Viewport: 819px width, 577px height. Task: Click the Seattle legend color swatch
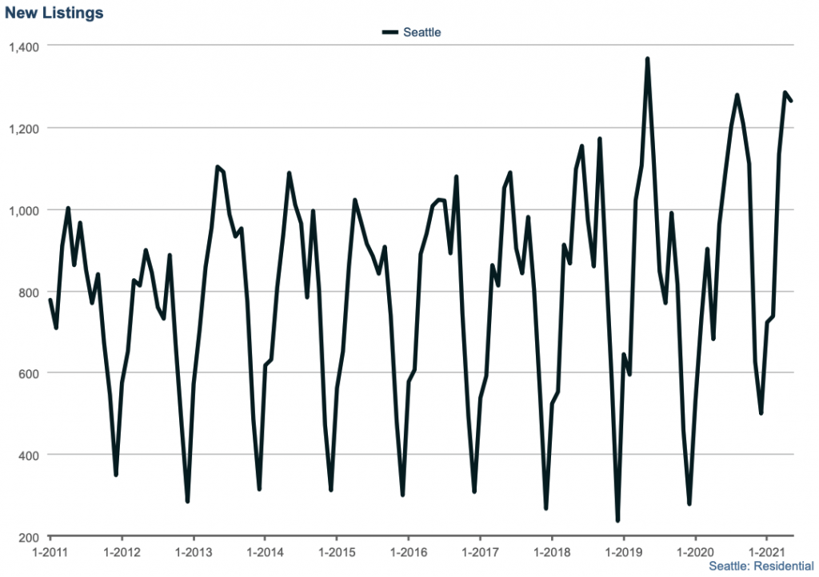pyautogui.click(x=390, y=33)
